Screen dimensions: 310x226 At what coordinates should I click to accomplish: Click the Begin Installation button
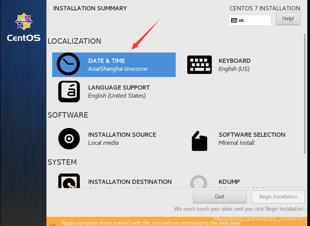point(278,197)
